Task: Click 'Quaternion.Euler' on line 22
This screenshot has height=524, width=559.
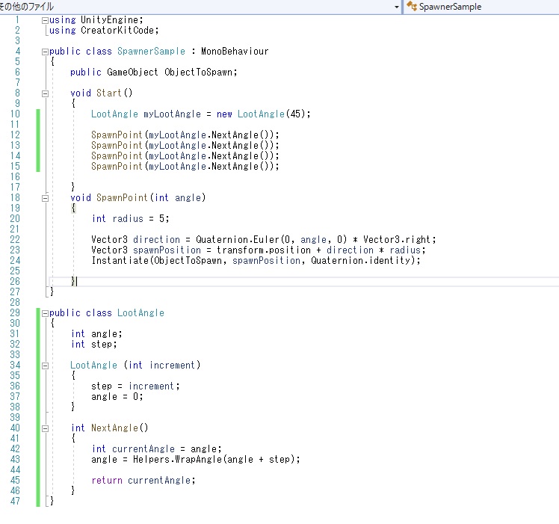Action: point(238,240)
